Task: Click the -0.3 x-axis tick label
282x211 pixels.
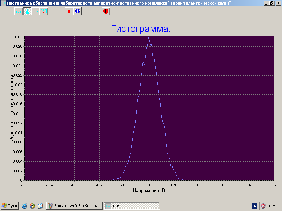Action: [x=74, y=185]
